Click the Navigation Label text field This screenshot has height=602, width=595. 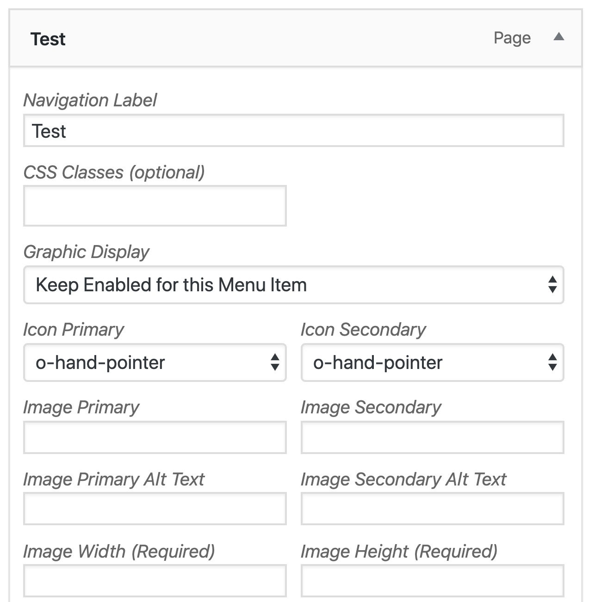pos(293,131)
